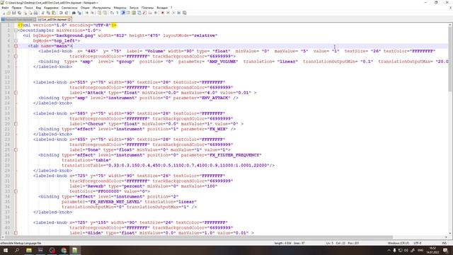
Task: Toggle INS insert mode in status bar
Action: click(x=444, y=243)
